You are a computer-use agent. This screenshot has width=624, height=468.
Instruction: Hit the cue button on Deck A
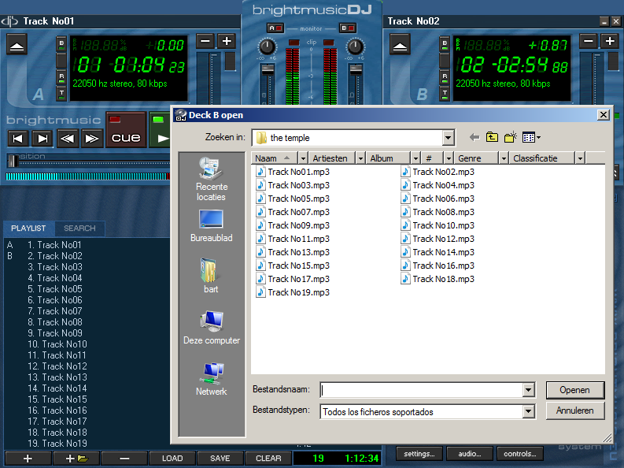[x=126, y=130]
